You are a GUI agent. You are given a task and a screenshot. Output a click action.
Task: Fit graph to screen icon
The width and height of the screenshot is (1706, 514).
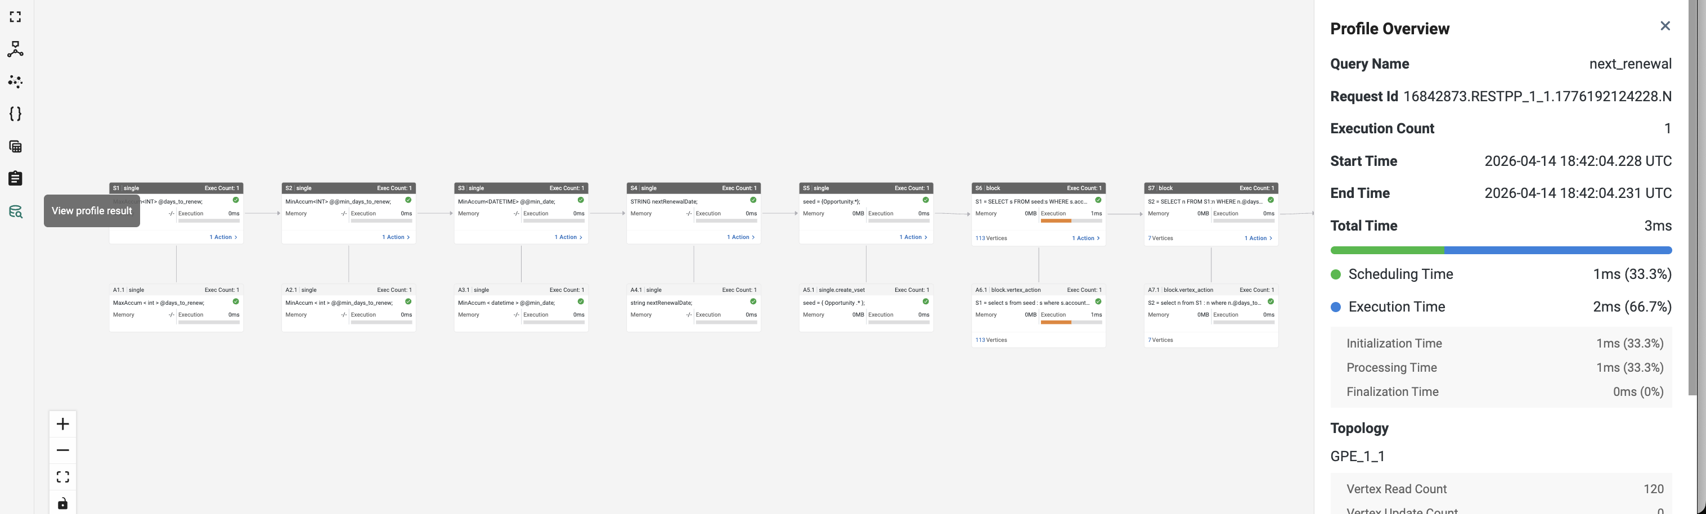[x=63, y=477]
